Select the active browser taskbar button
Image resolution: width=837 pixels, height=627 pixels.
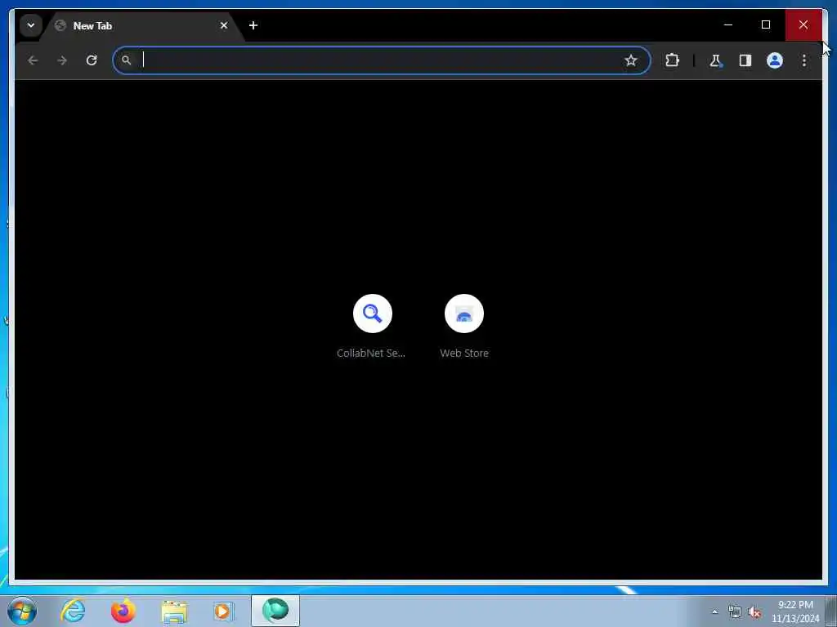pos(275,611)
